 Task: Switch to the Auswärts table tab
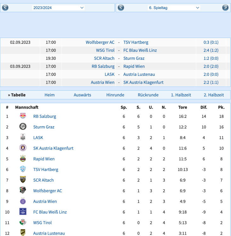point(82,95)
